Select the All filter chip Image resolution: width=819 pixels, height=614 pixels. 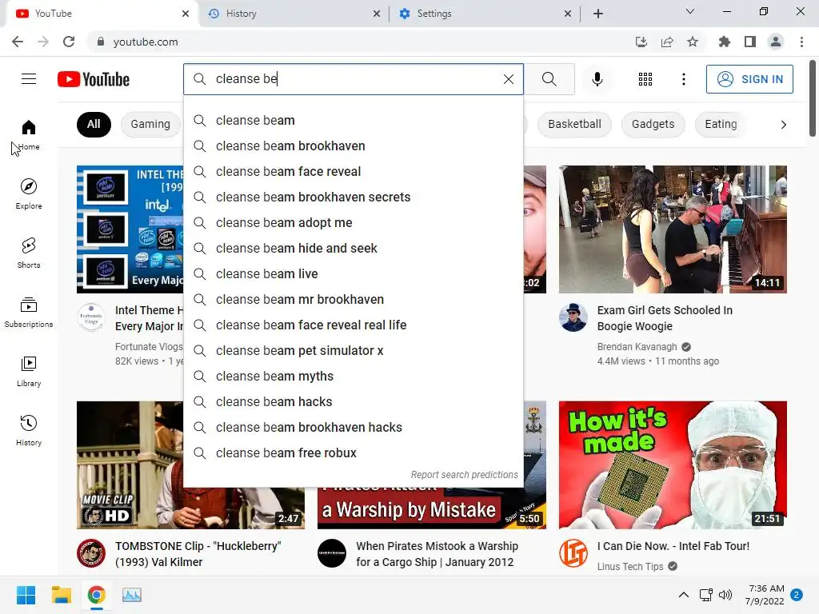(94, 124)
